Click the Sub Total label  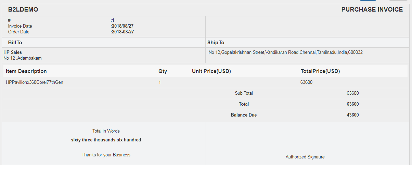(x=244, y=93)
